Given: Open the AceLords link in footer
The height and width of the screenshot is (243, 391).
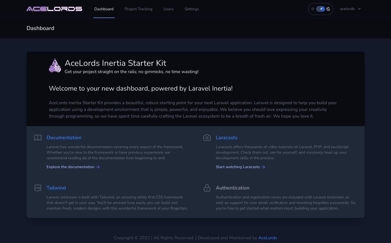Looking at the screenshot, I should [268, 238].
